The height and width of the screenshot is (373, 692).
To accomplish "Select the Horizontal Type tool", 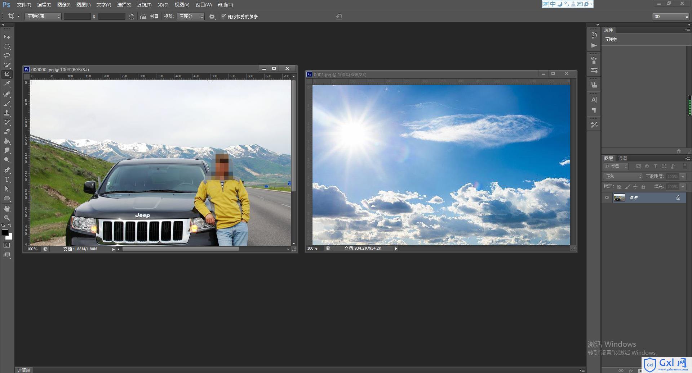I will tap(7, 179).
